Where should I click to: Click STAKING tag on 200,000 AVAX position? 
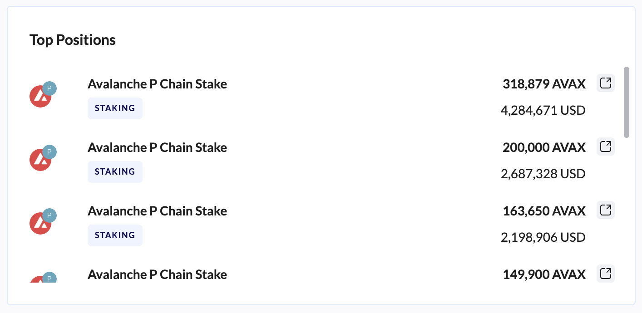pos(115,172)
